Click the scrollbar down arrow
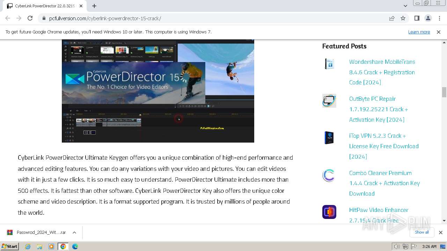This screenshot has width=447, height=251. point(444,220)
